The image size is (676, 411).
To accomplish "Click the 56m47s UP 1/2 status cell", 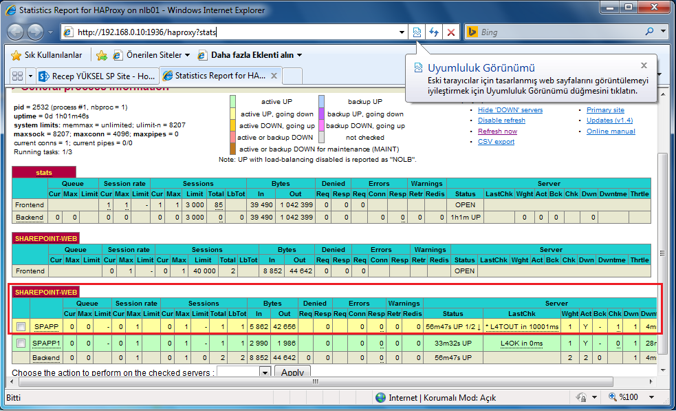I will pos(453,327).
